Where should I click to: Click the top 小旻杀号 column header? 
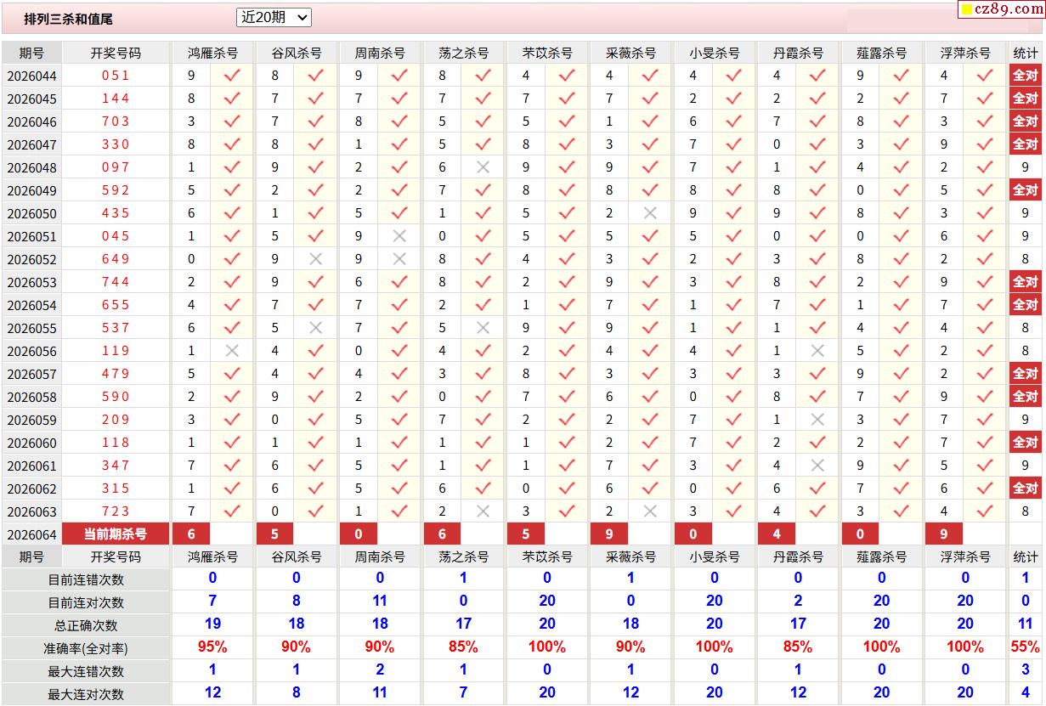coord(715,53)
